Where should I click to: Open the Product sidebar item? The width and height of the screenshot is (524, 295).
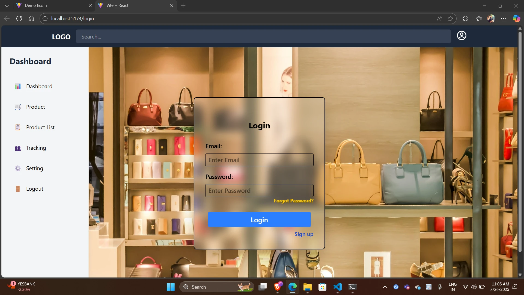coord(35,107)
